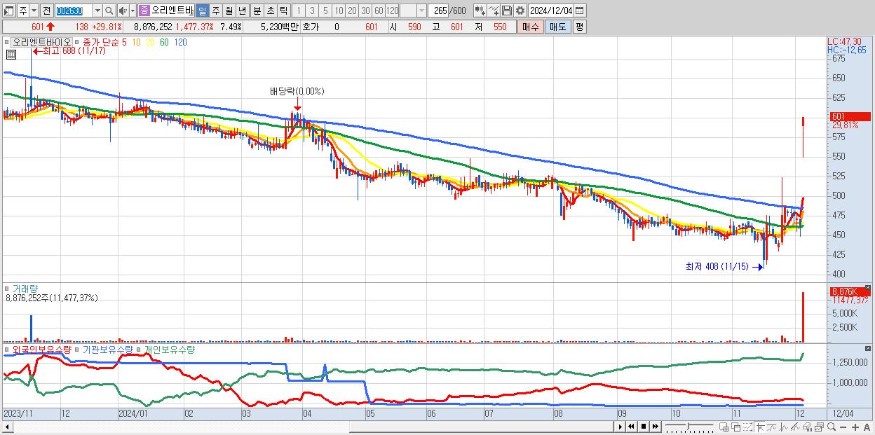This screenshot has height=435, width=875.
Task: Click the rewind button in bottom toolbar
Action: click(631, 427)
